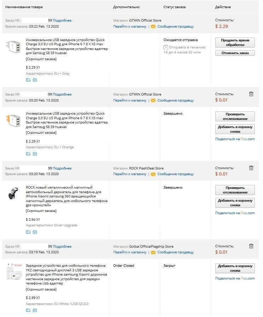The height and width of the screenshot is (317, 263).
Task: Click envelope icon in first GTWIN order
Action: pos(153,27)
